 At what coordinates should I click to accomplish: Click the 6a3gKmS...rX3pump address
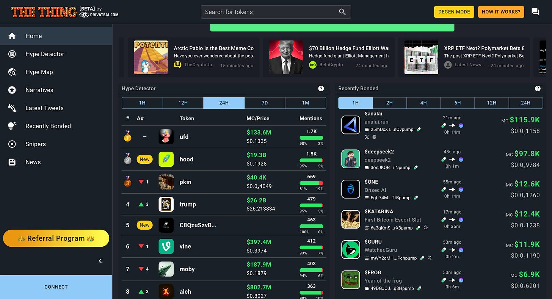[392, 228]
